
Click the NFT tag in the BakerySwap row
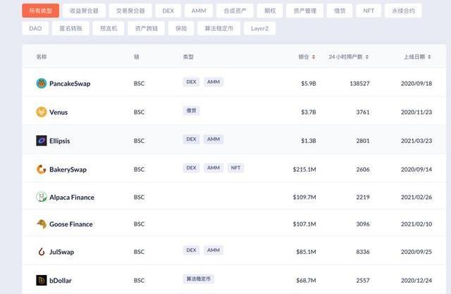click(235, 167)
